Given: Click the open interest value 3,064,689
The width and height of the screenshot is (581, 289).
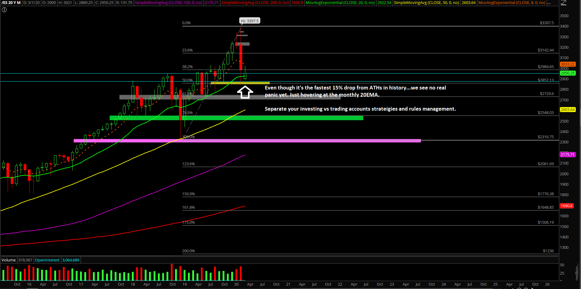Looking at the screenshot, I should pyautogui.click(x=71, y=260).
